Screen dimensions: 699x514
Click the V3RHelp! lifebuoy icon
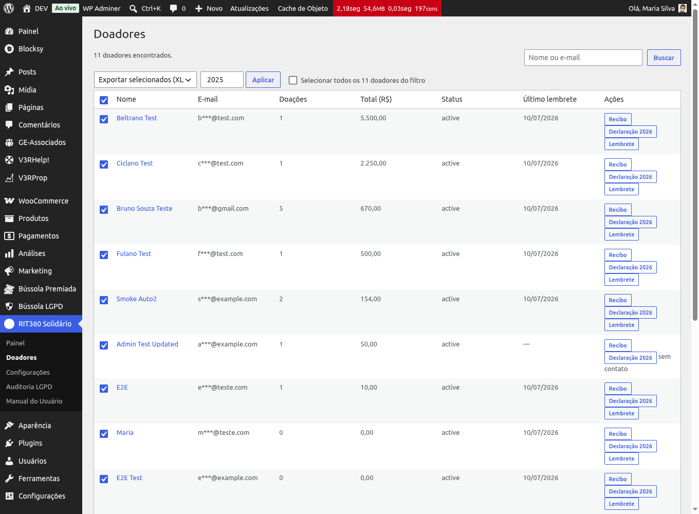pyautogui.click(x=9, y=160)
